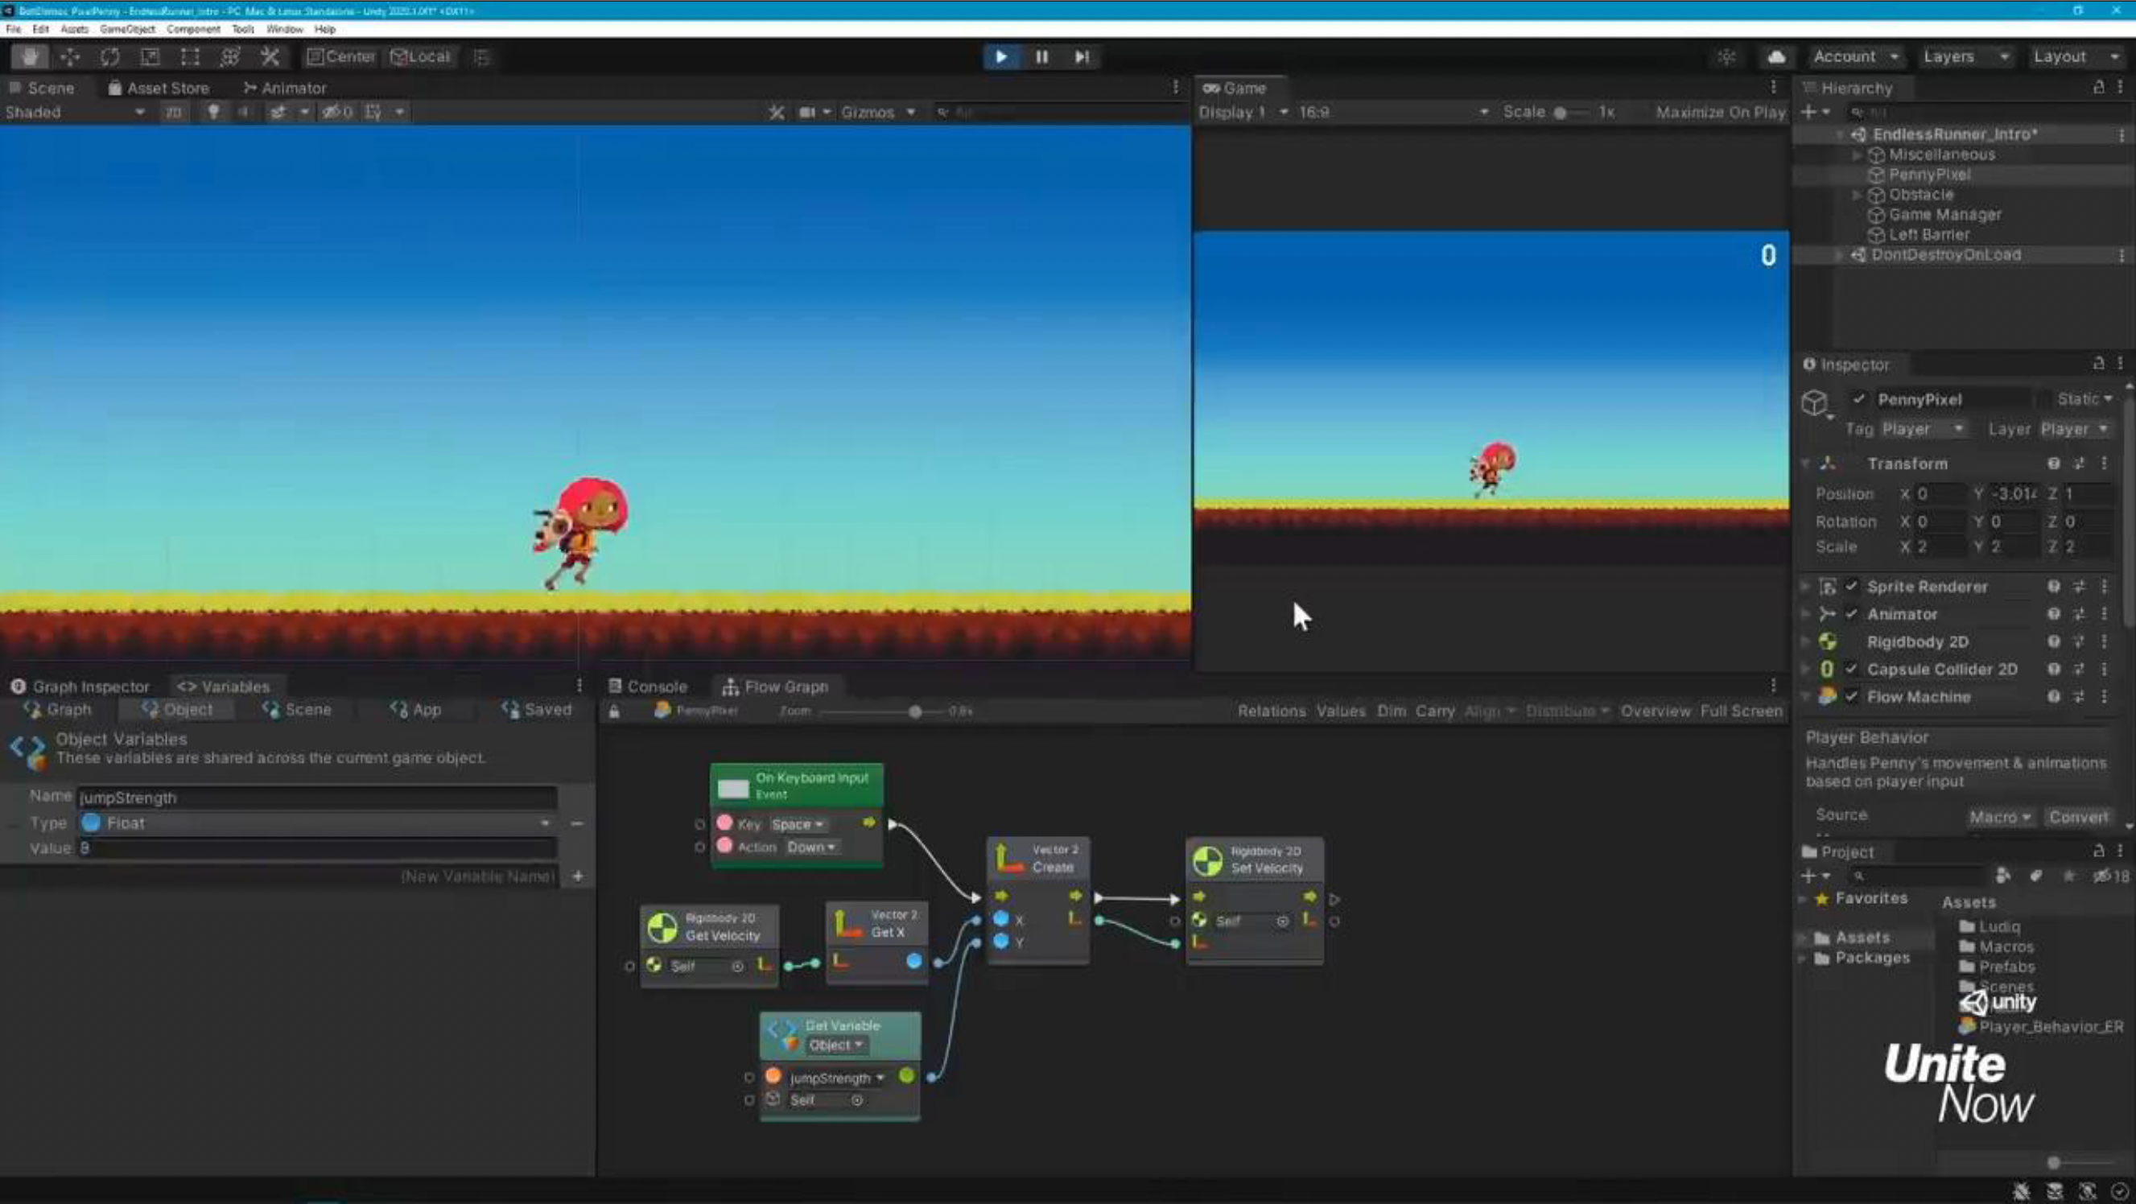Click Full Screen in Flow Graph toolbar
The height and width of the screenshot is (1204, 2136).
coord(1741,711)
